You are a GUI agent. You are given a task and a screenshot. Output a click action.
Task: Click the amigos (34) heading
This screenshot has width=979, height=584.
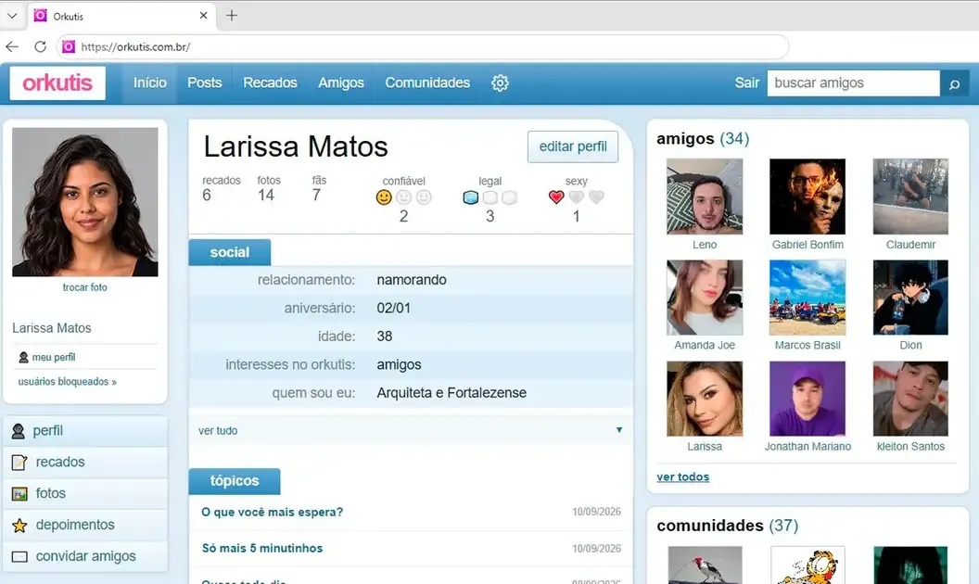click(703, 139)
